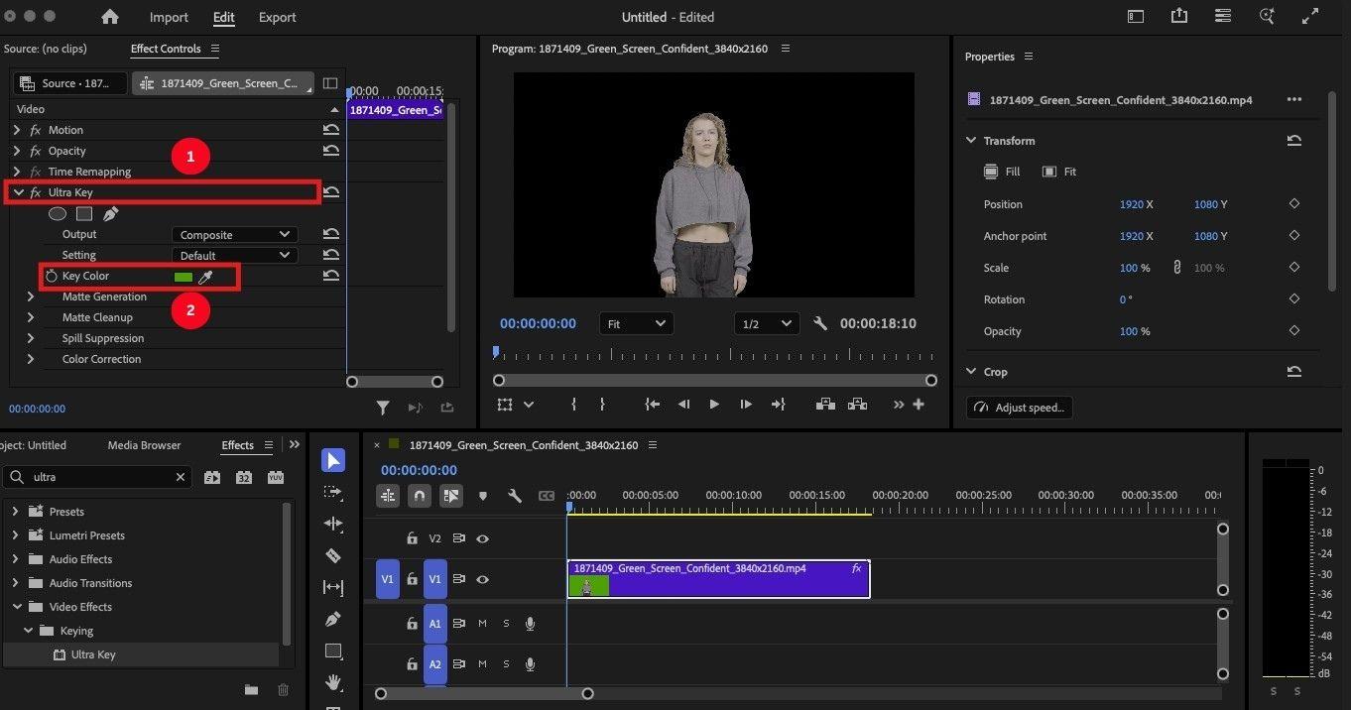
Task: Reset Transform properties
Action: click(x=1293, y=141)
